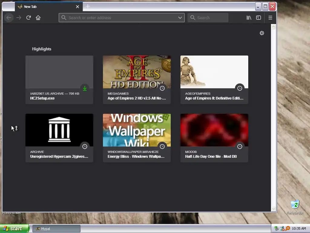Open the hamburger application menu
Image resolution: width=310 pixels, height=233 pixels.
pyautogui.click(x=270, y=18)
